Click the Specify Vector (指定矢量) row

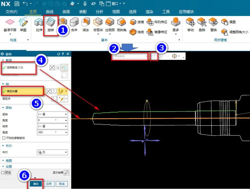pos(22,91)
